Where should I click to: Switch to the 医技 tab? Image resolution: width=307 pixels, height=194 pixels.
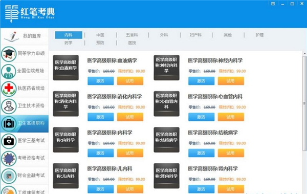click(x=132, y=42)
